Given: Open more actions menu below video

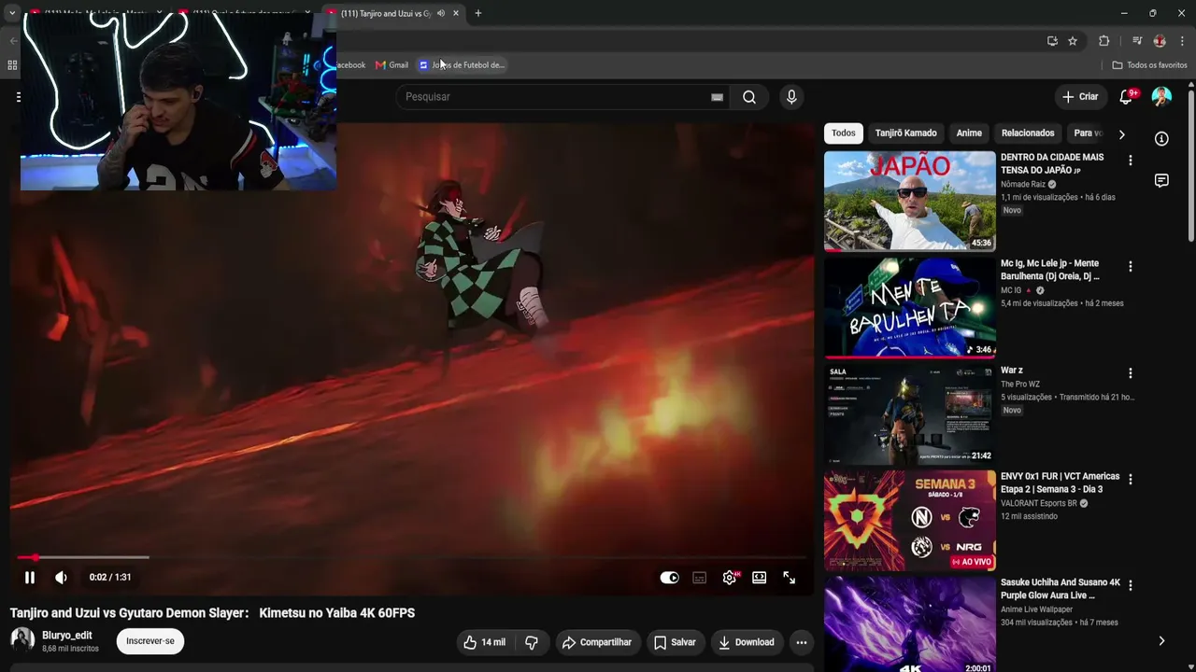Looking at the screenshot, I should [801, 642].
